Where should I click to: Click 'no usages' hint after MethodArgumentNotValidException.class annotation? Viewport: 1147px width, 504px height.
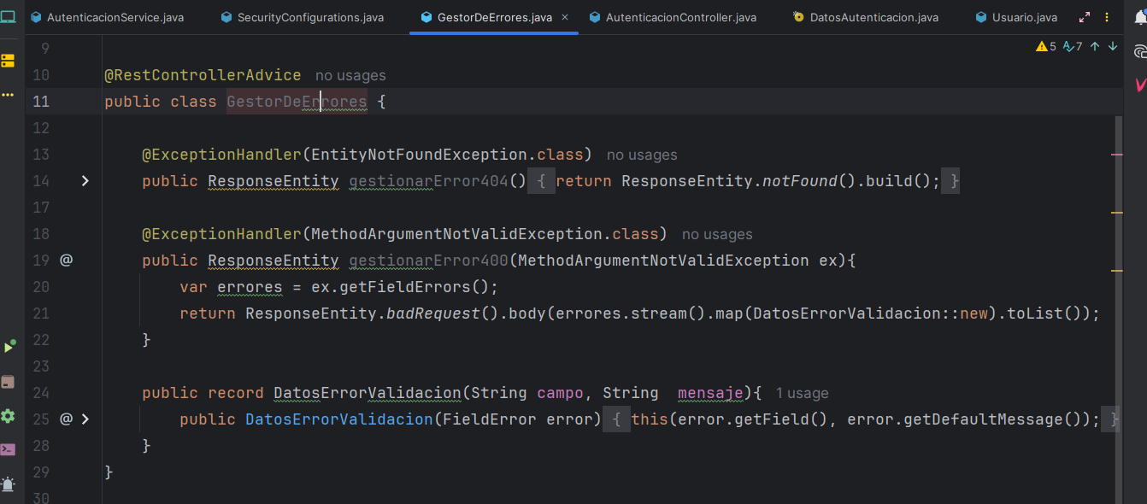(717, 235)
